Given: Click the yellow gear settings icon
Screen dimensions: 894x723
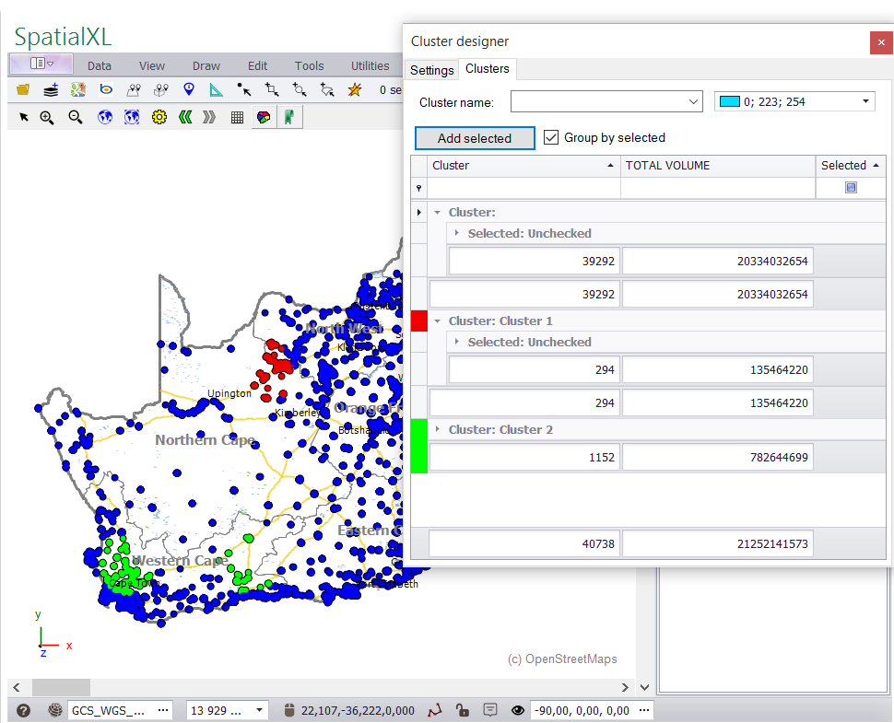Looking at the screenshot, I should pyautogui.click(x=159, y=117).
